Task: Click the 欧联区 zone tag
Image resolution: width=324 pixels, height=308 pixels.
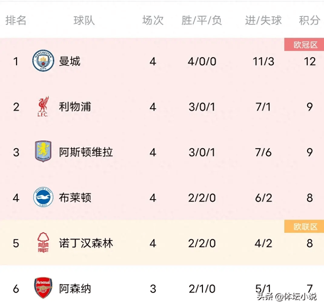Action: pyautogui.click(x=306, y=227)
